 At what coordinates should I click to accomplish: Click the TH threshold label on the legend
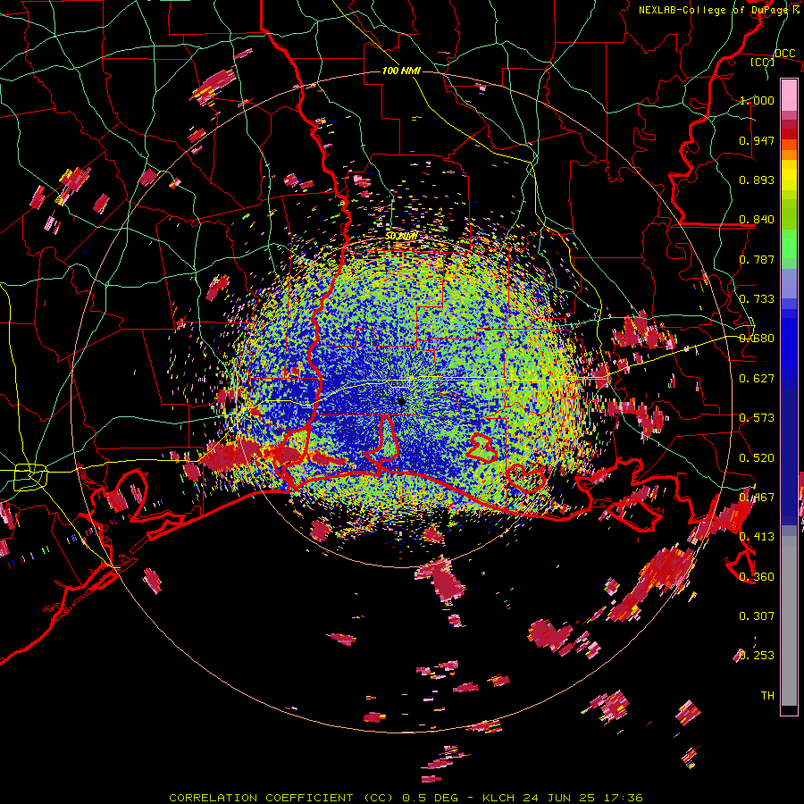(x=767, y=696)
